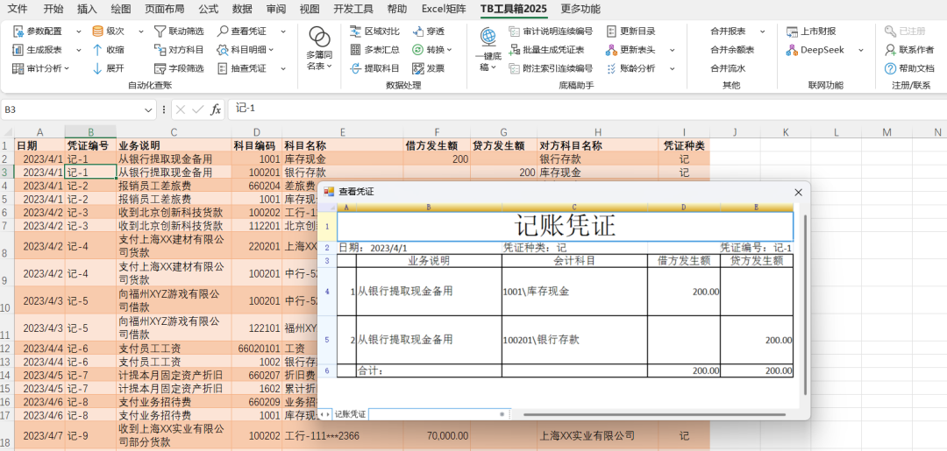This screenshot has width=947, height=451.
Task: Click the 合并流水 button
Action: pos(728,68)
